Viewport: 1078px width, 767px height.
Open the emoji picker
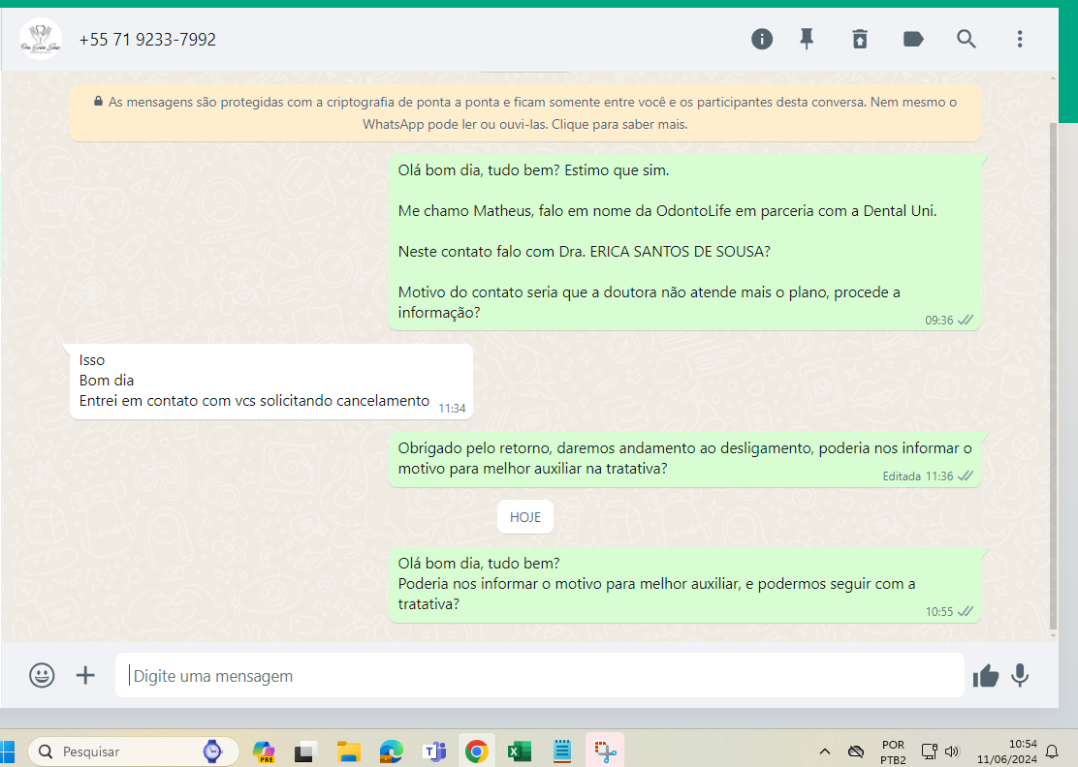click(x=42, y=675)
